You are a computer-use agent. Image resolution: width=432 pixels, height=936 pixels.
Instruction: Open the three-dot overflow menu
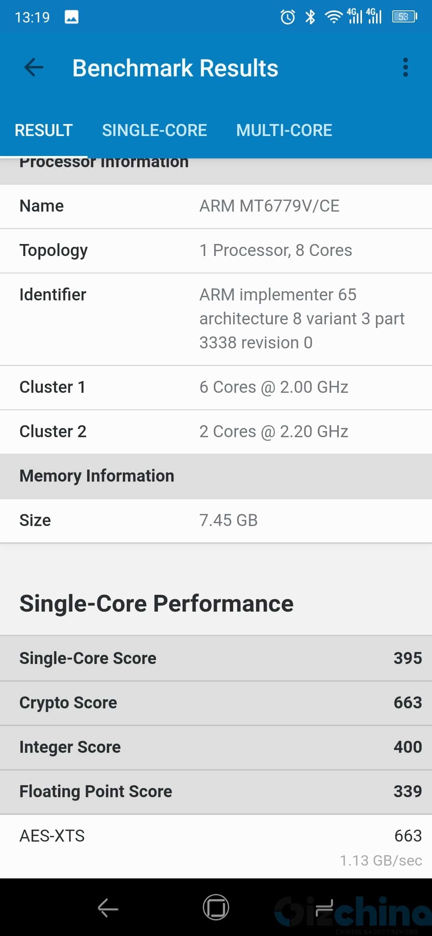click(406, 67)
